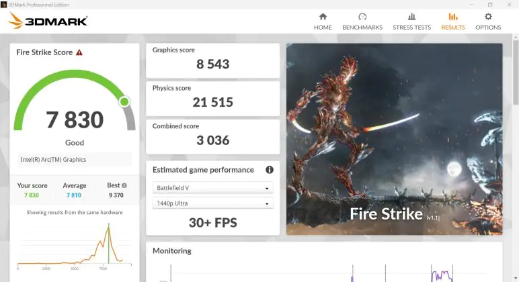This screenshot has width=519, height=282.
Task: Click the scrollbar down arrow
Action: (516, 279)
